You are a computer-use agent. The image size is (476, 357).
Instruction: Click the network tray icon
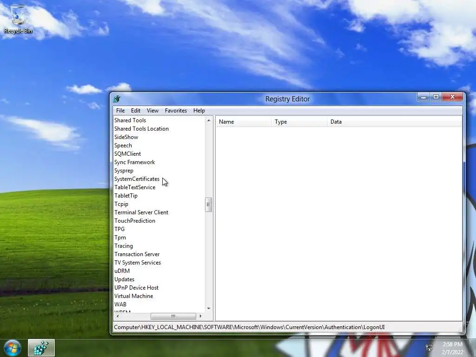(x=429, y=348)
